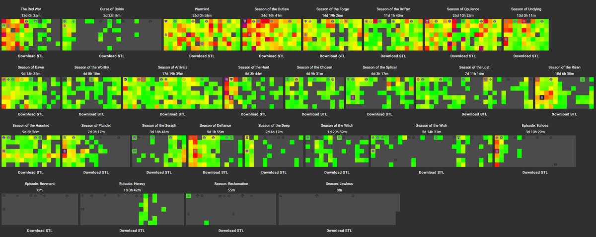Click the 25d 10h 23m playtime label

click(463, 15)
